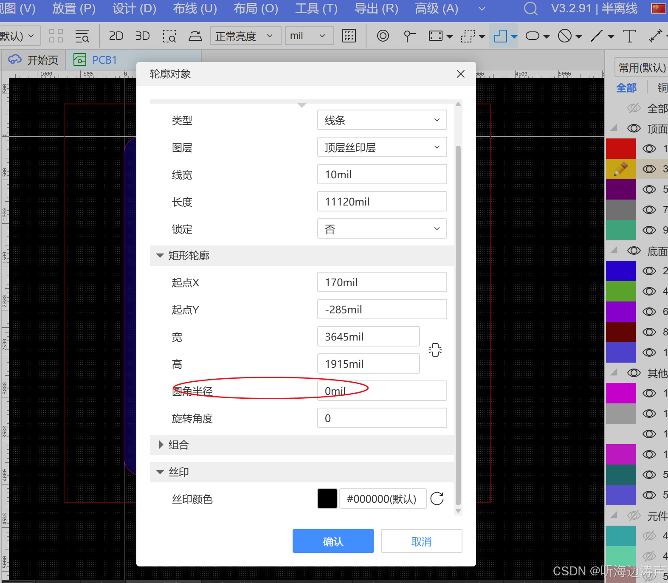Hide the red top layer 1
668x583 pixels.
649,149
